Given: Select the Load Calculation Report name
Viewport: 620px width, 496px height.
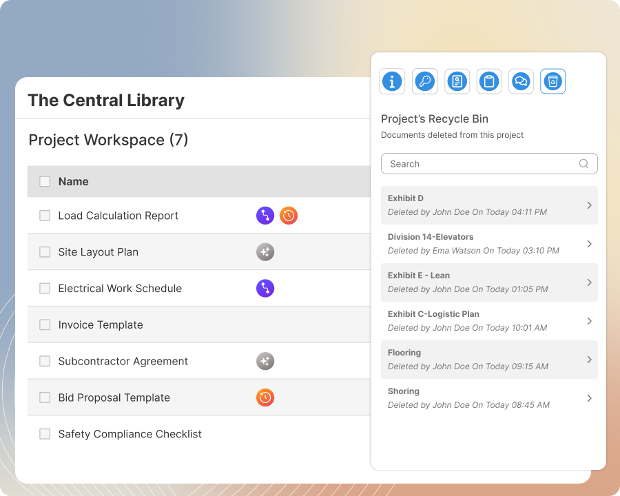Looking at the screenshot, I should pos(118,216).
